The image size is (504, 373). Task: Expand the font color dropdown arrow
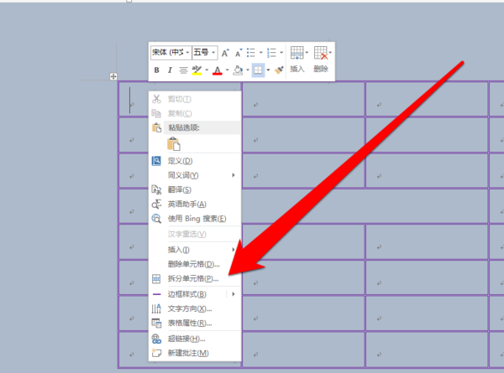coord(228,70)
